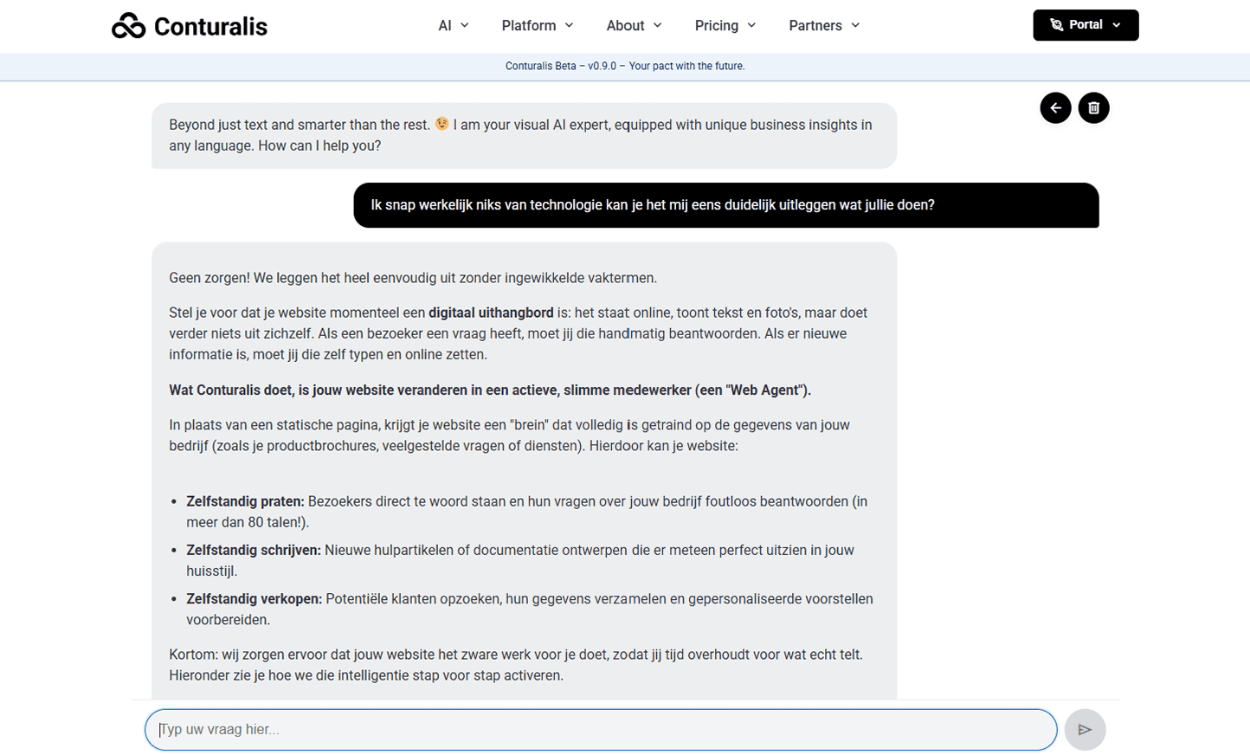1250x755 pixels.
Task: Click the back arrow chat button
Action: point(1055,108)
